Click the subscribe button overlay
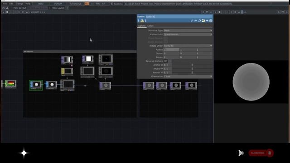This screenshot has height=163, width=290. point(261,153)
